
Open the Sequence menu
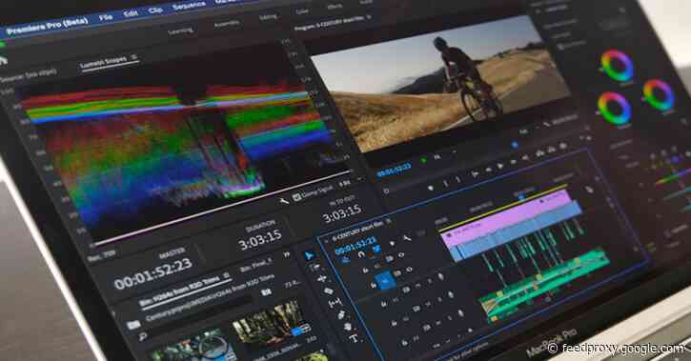(x=189, y=6)
